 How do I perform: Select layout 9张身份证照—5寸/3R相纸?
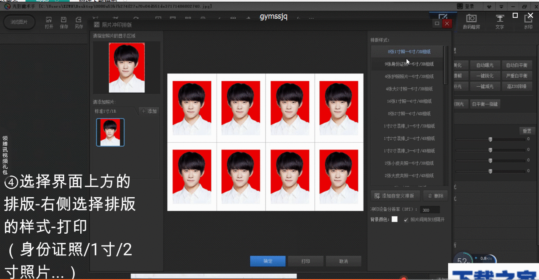click(x=409, y=64)
